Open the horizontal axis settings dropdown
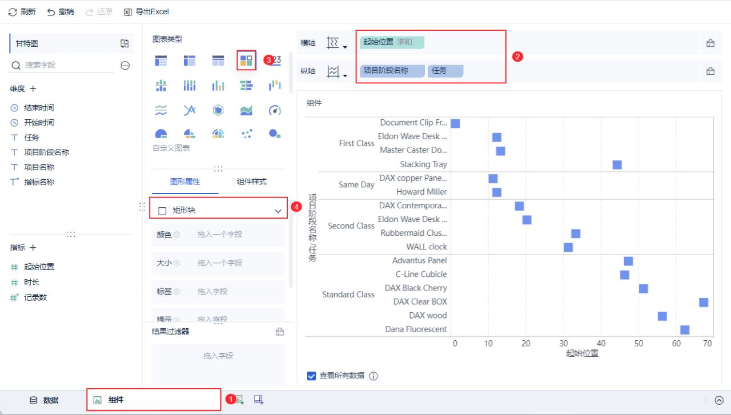This screenshot has width=731, height=415. (337, 43)
